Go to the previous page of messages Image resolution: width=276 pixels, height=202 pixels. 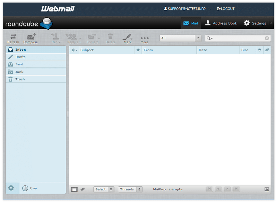tap(218, 189)
